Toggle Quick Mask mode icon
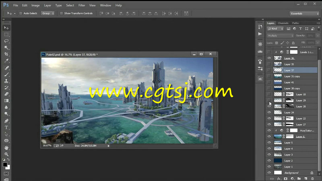 click(6, 174)
